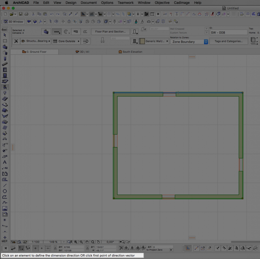The height and width of the screenshot is (259, 260).
Task: Open the Design menu
Action: [x=71, y=3]
